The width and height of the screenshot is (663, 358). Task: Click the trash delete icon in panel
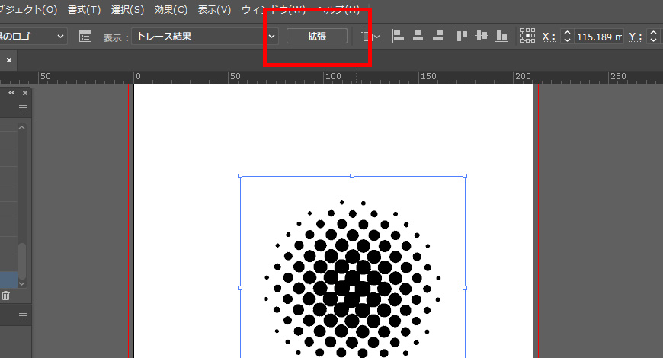coord(6,296)
